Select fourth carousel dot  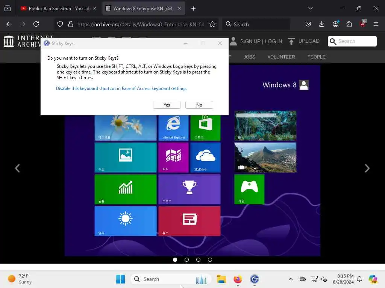pyautogui.click(x=210, y=259)
